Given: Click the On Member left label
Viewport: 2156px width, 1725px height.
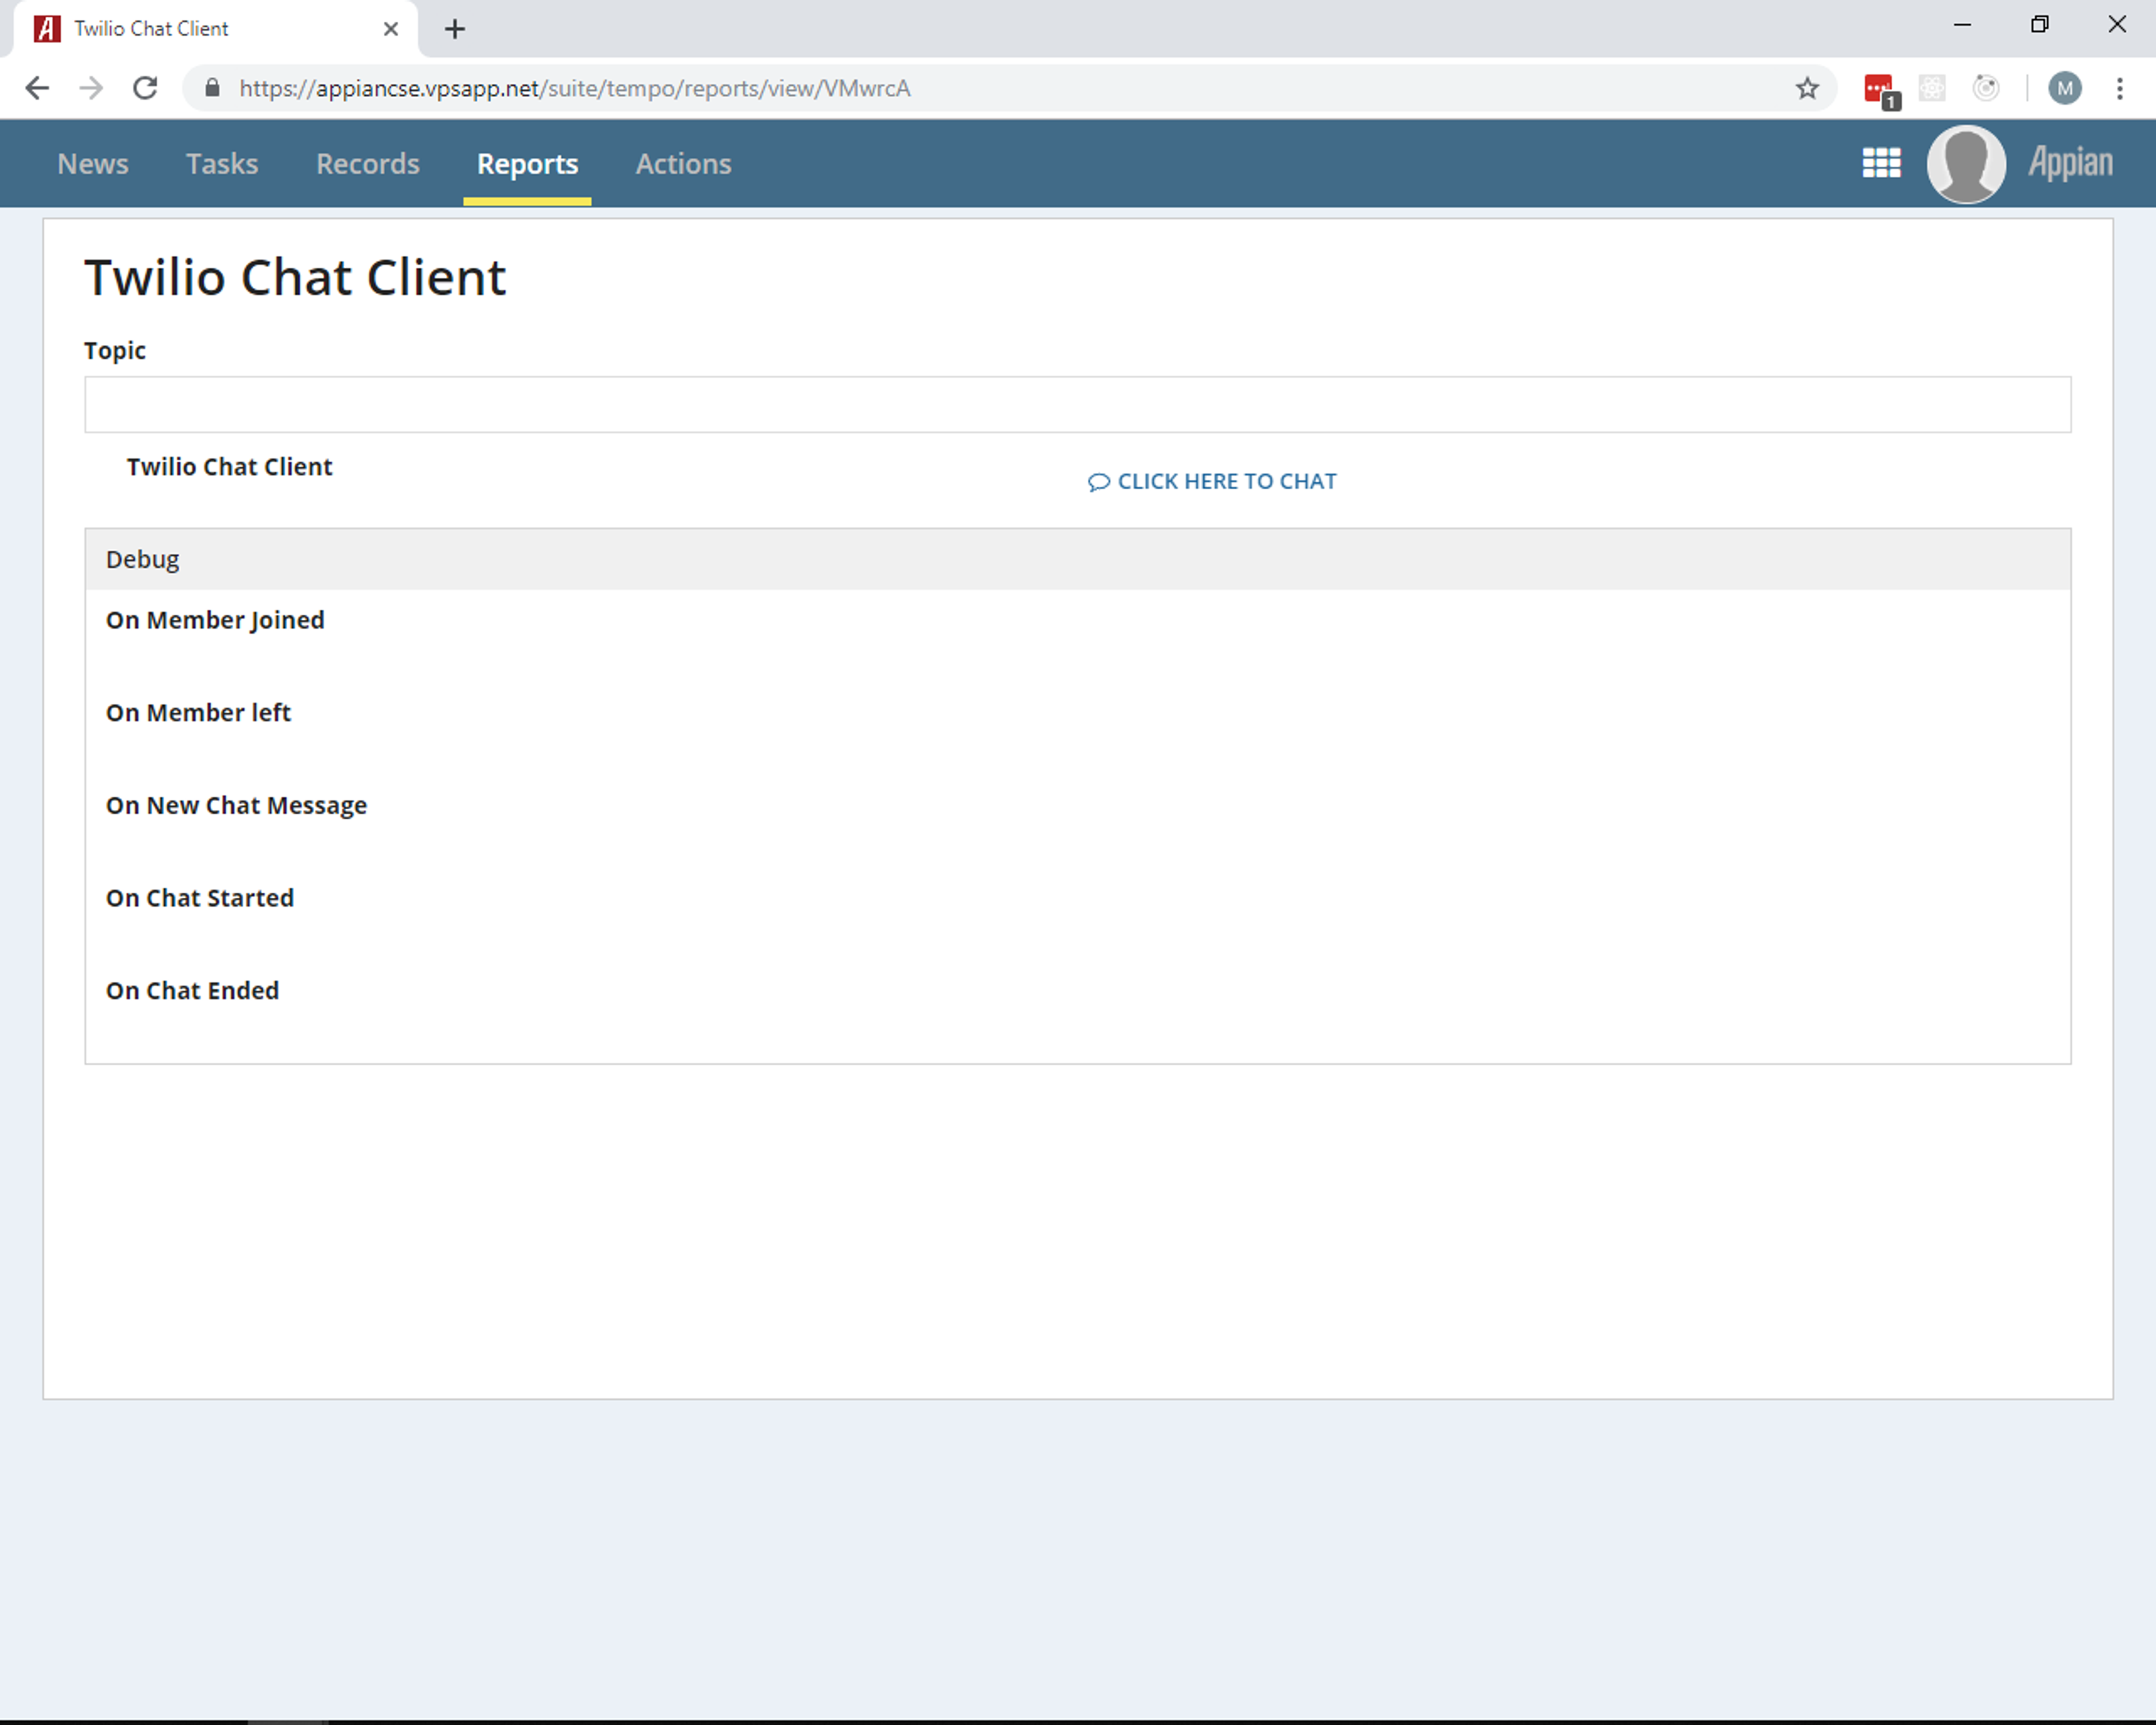Looking at the screenshot, I should point(198,713).
